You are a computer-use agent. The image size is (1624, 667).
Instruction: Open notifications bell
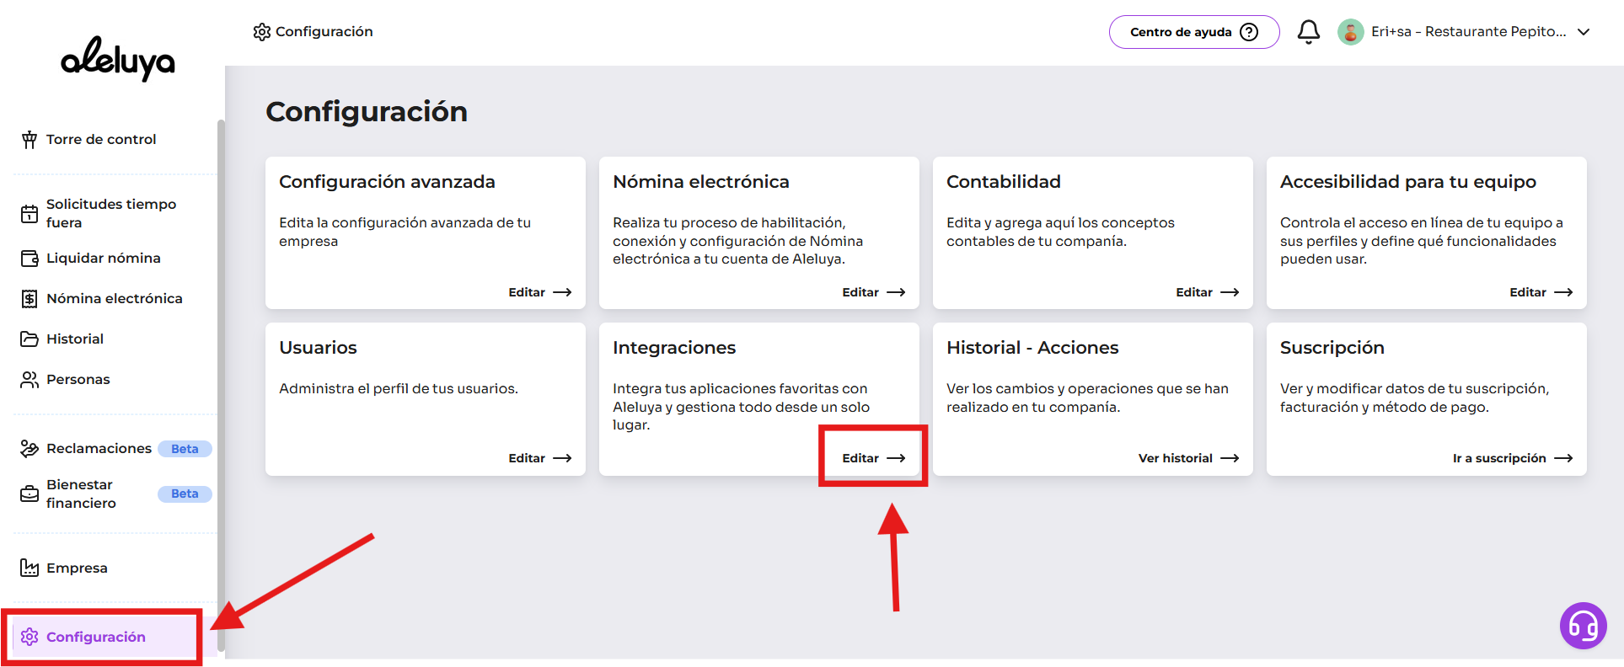(1309, 32)
